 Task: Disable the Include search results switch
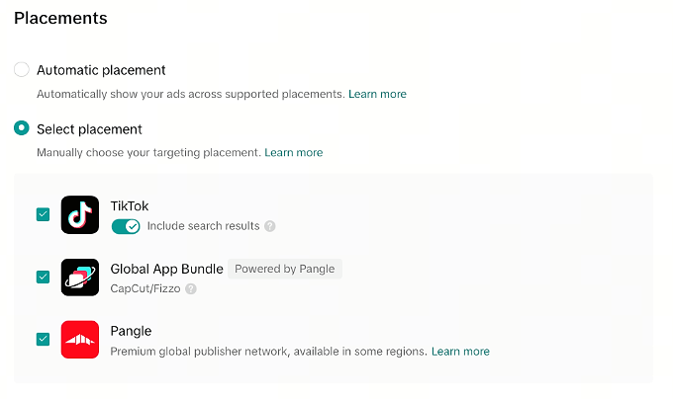[126, 226]
